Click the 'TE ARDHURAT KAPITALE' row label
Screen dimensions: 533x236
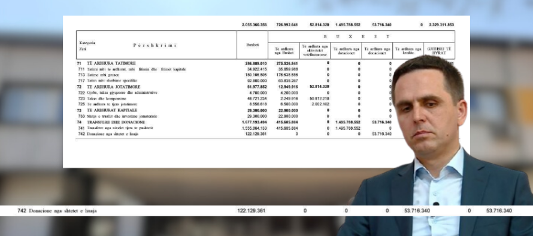pos(112,110)
